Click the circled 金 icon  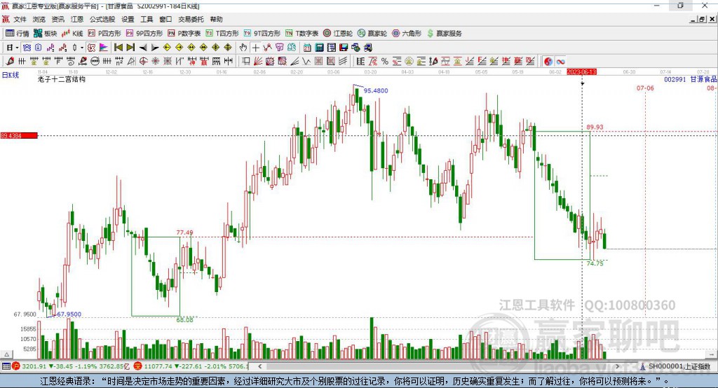[x=409, y=62]
